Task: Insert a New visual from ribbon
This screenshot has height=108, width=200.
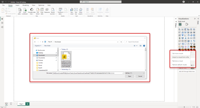Action: [x=72, y=11]
